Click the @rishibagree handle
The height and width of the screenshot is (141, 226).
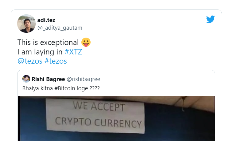pos(83,79)
